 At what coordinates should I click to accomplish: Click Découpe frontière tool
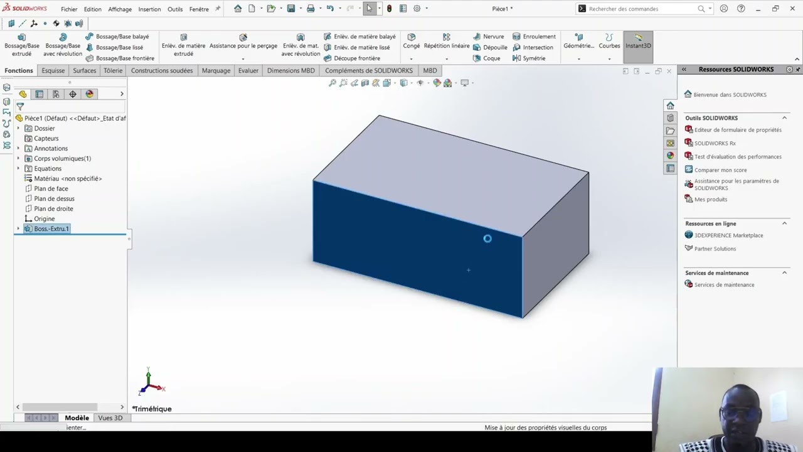(352, 58)
